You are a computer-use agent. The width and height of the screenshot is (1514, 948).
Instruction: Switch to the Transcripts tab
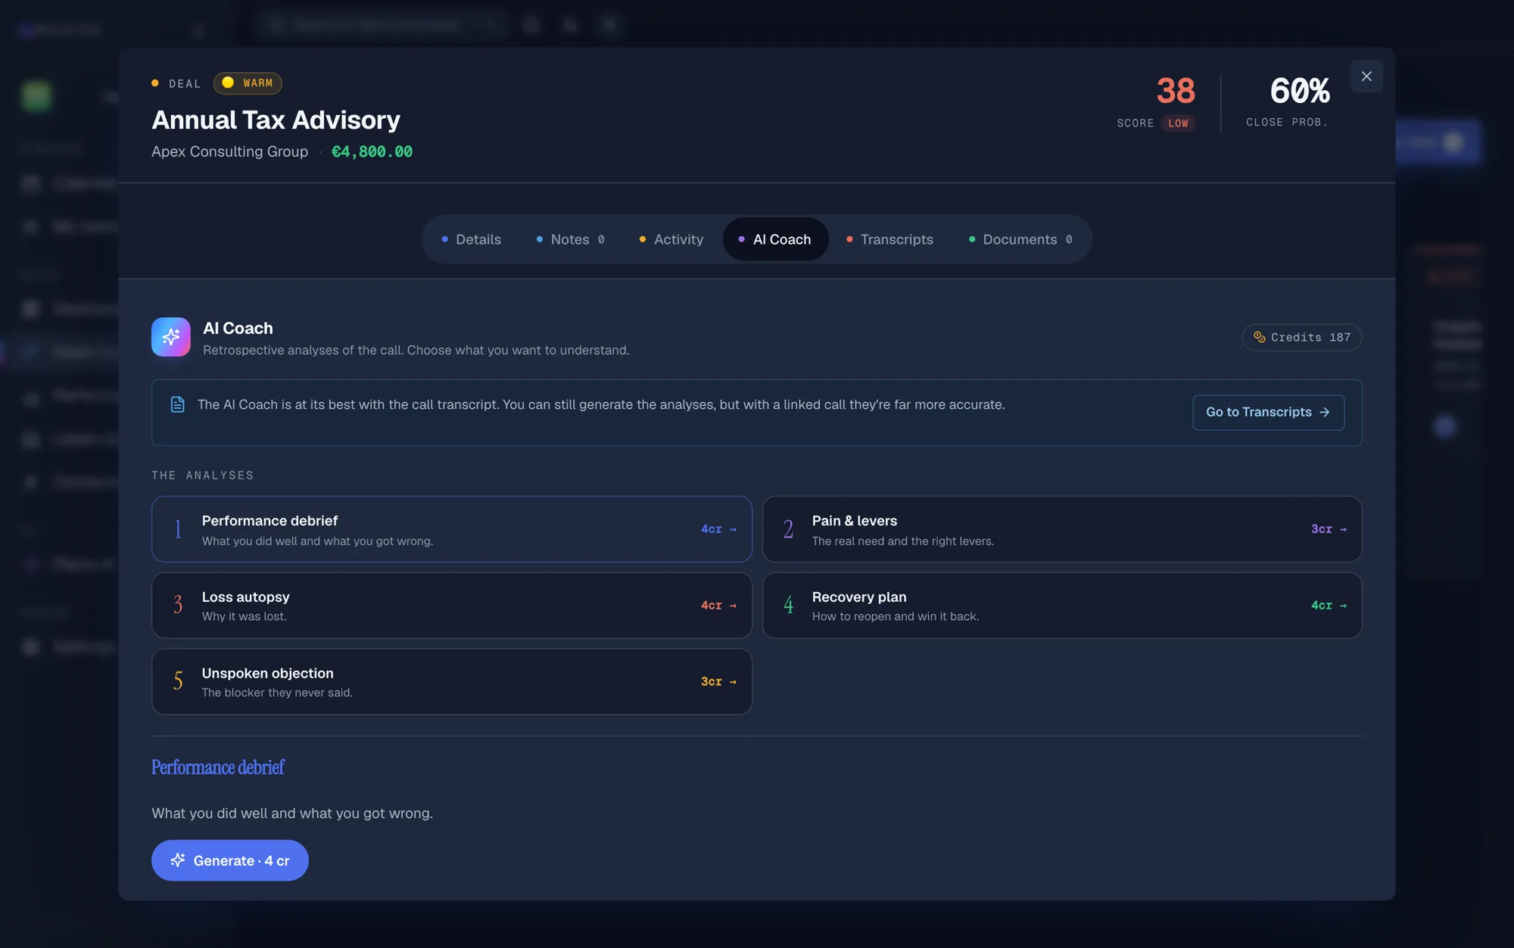[x=889, y=239]
